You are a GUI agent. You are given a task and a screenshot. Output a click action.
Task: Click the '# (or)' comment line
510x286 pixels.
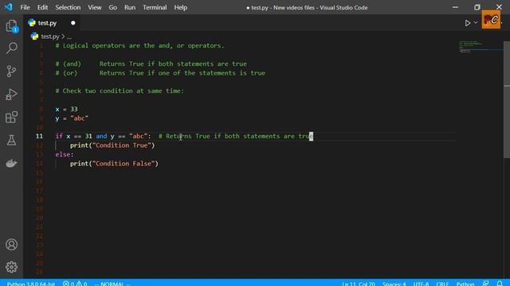tap(160, 73)
